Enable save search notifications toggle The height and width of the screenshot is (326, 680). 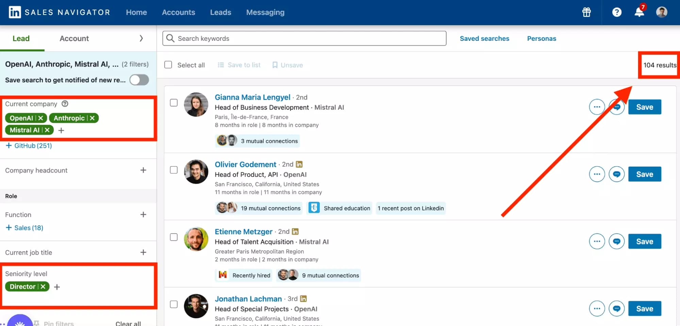click(x=139, y=80)
